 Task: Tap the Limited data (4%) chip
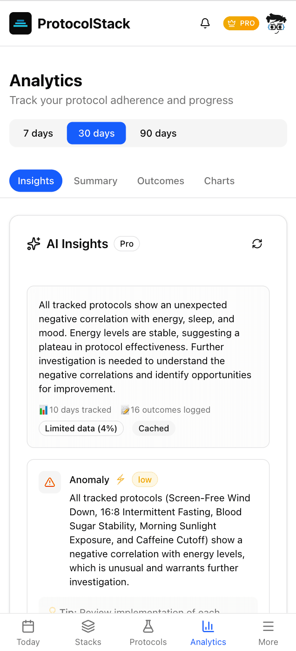(81, 428)
